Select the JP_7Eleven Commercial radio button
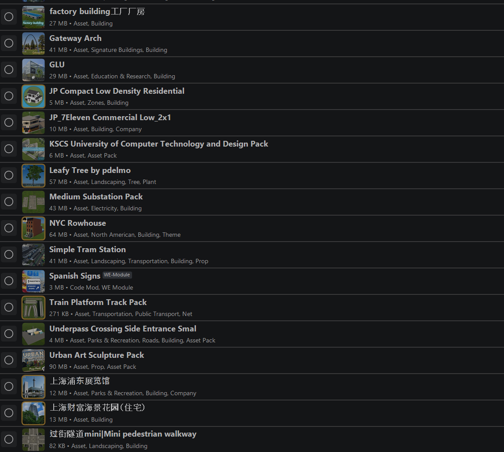The width and height of the screenshot is (504, 452). click(9, 122)
